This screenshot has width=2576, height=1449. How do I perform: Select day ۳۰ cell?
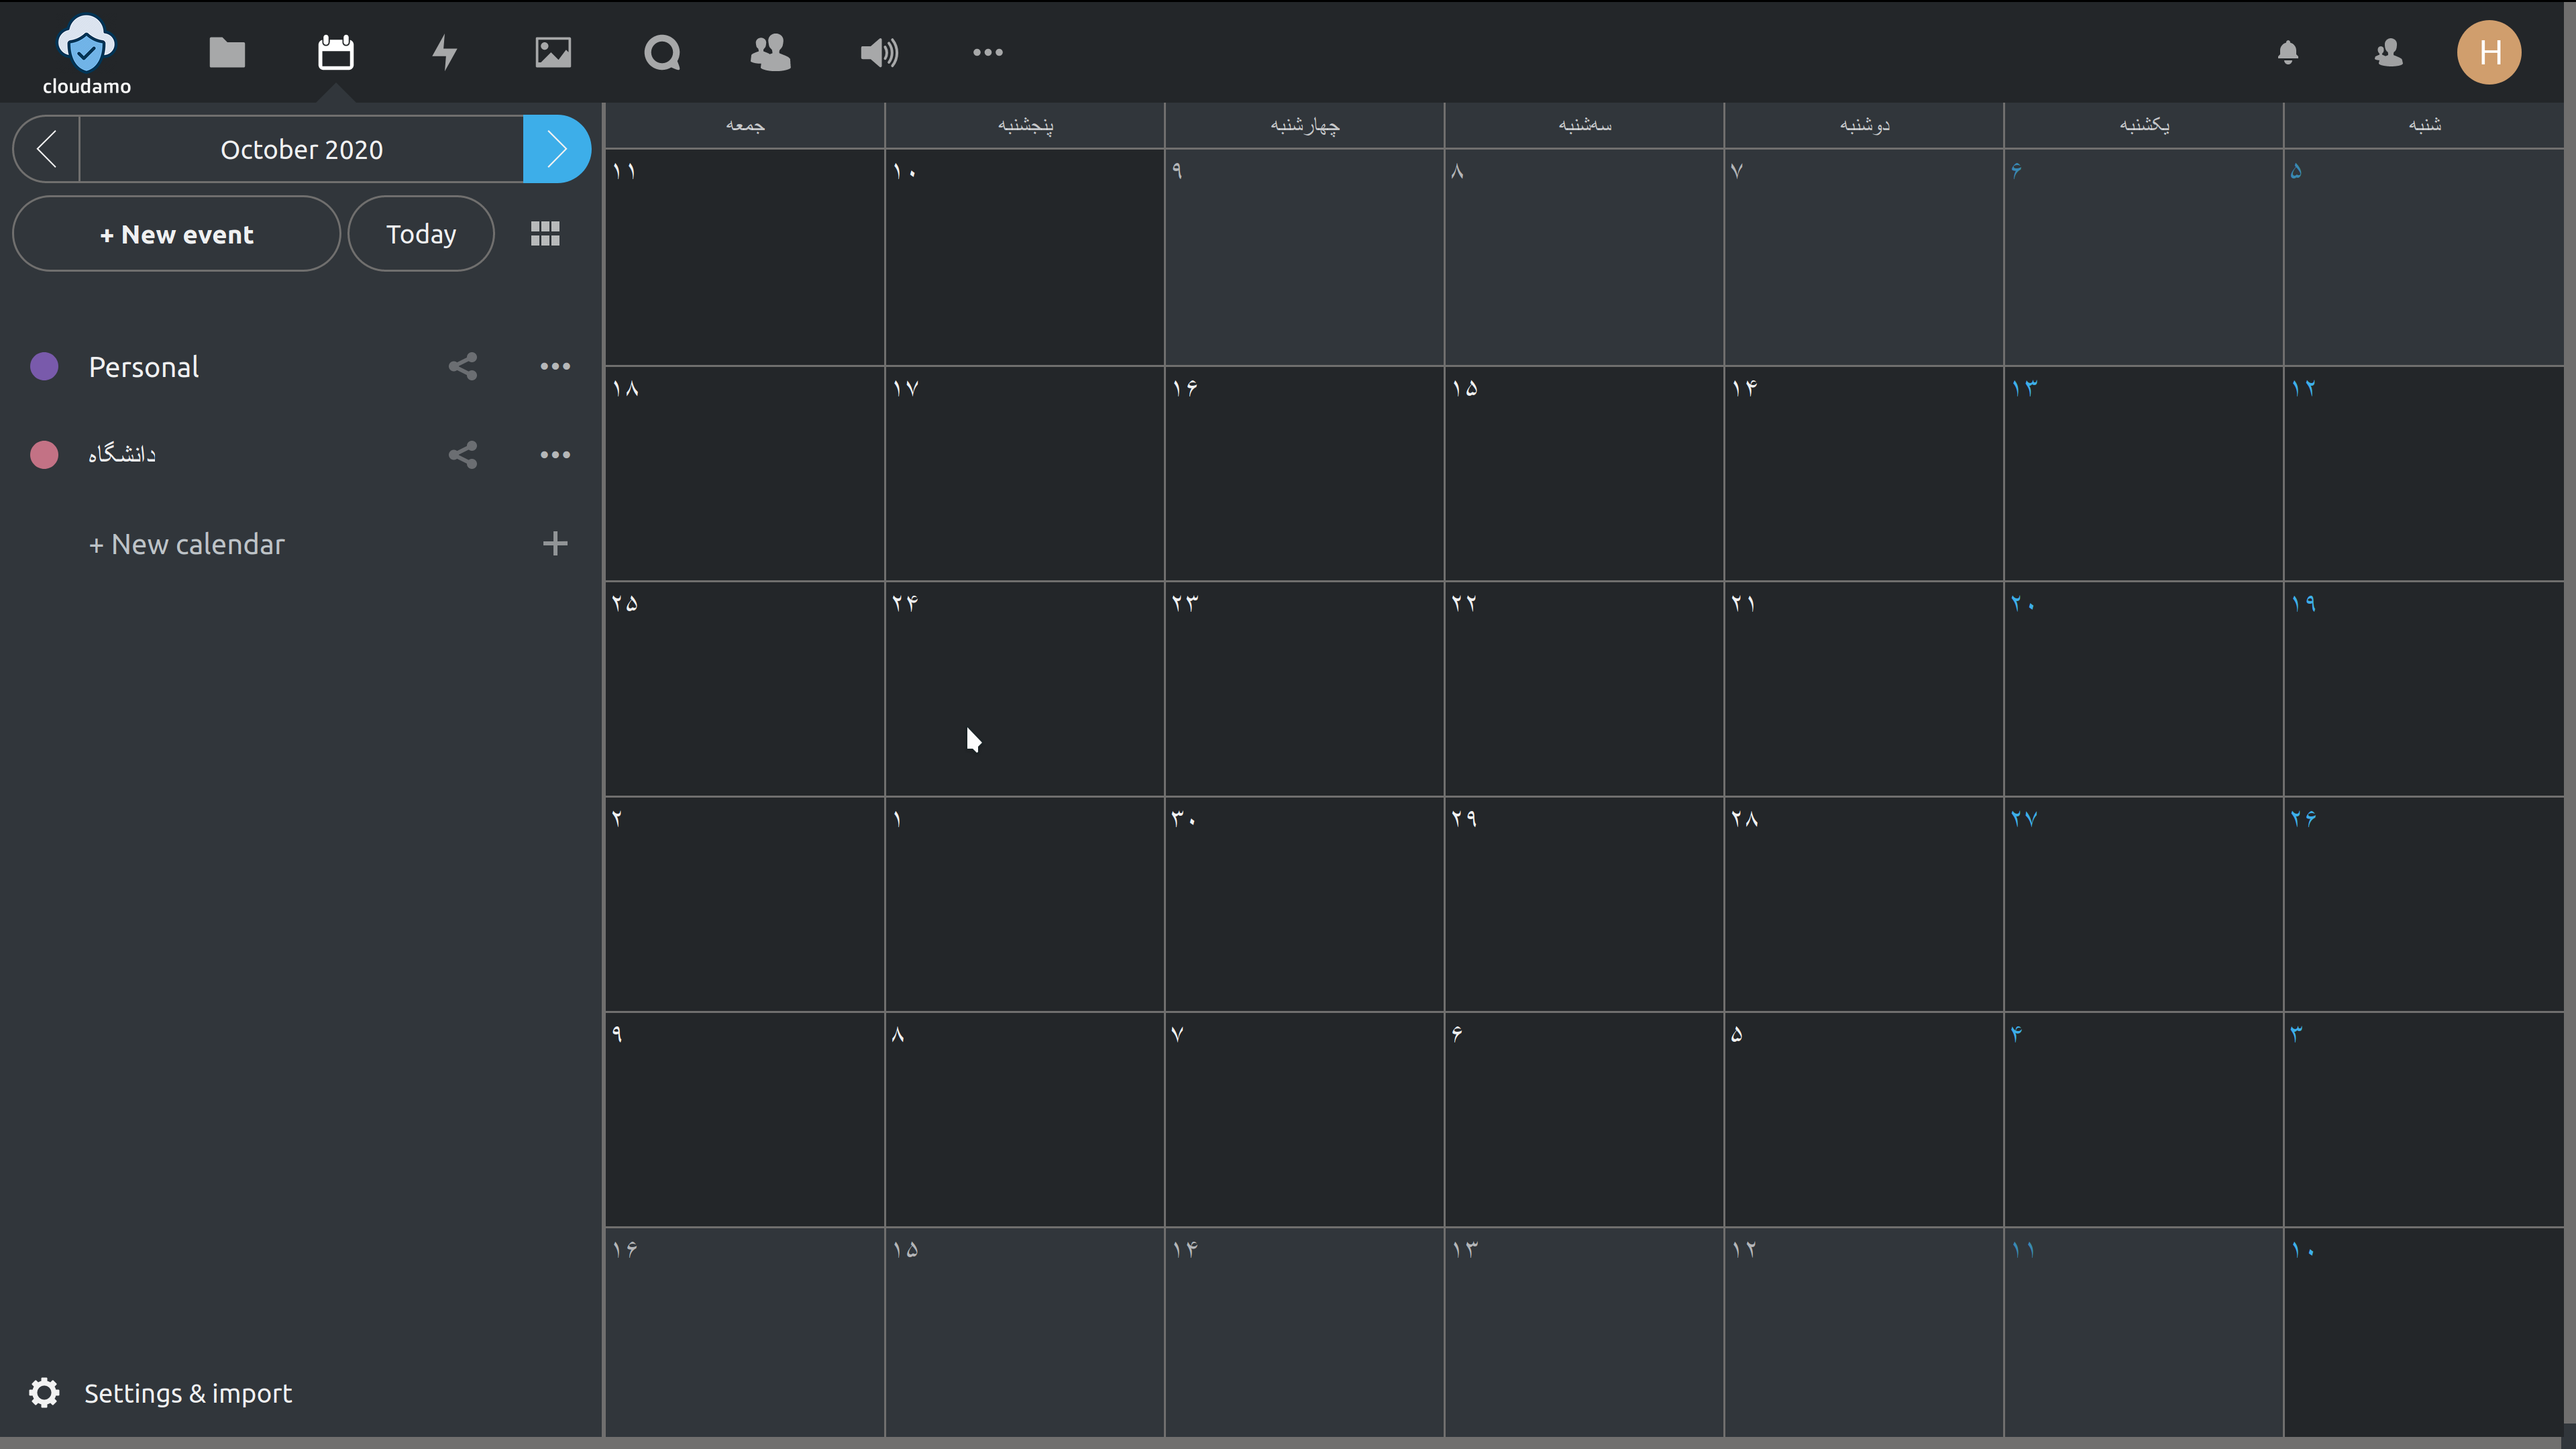pyautogui.click(x=1305, y=904)
